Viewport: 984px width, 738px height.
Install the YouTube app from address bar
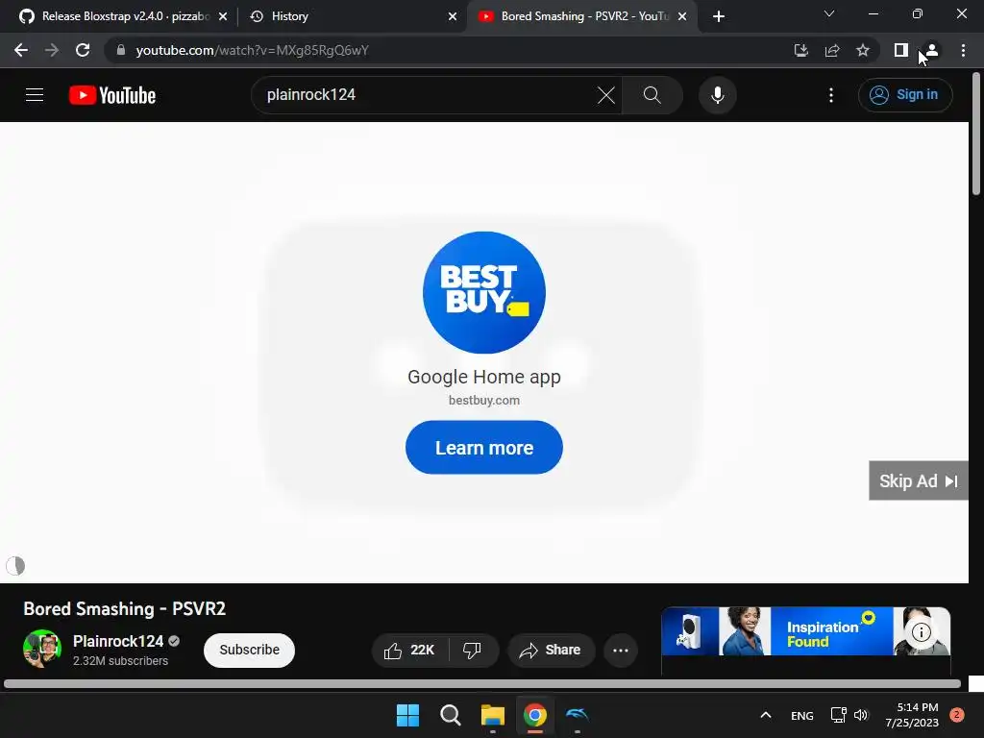pos(800,50)
